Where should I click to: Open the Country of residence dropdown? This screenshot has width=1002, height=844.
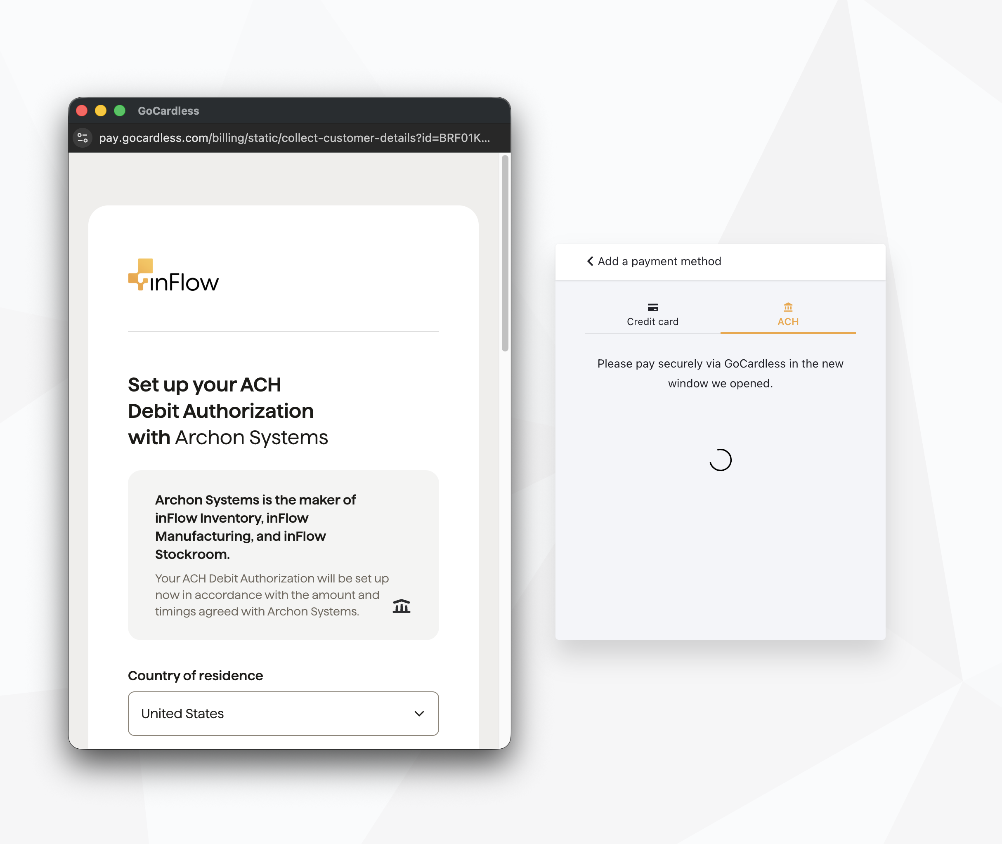(x=284, y=713)
